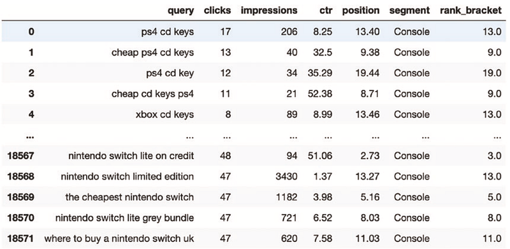Click the ctr column header
Viewport: 510px width, 249px height.
325,11
